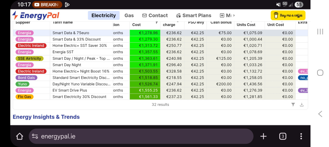Click the energypal.ie address bar
This screenshot has width=329, height=147.
pyautogui.click(x=141, y=136)
